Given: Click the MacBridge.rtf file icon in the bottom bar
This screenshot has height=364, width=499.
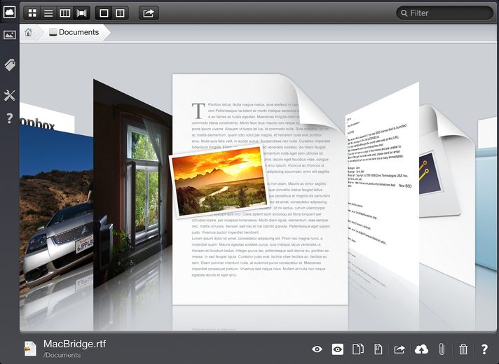Looking at the screenshot, I should pyautogui.click(x=31, y=349).
